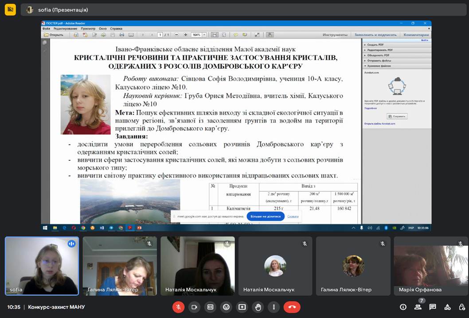
Task: Send an emoji reaction in Meet
Action: point(226,306)
